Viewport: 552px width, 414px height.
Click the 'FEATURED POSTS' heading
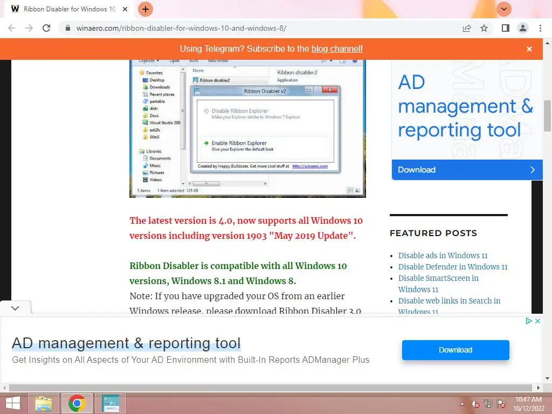pos(433,233)
